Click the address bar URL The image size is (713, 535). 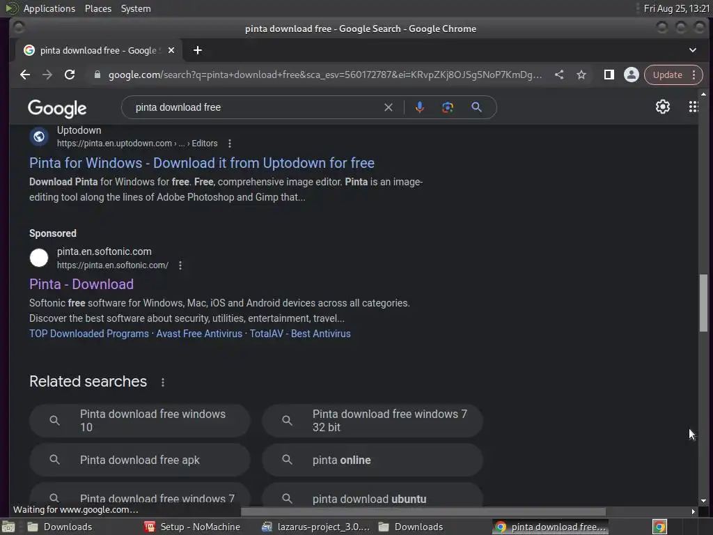324,75
